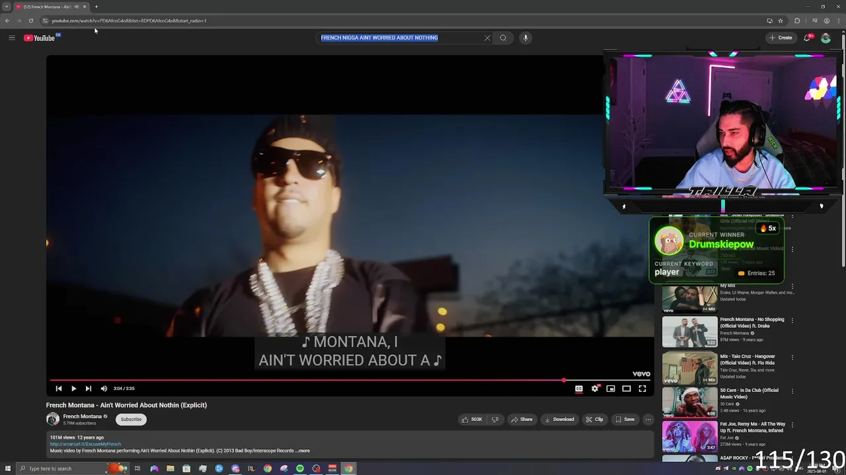Dislike the video
Screen dimensions: 846x475
pos(495,420)
